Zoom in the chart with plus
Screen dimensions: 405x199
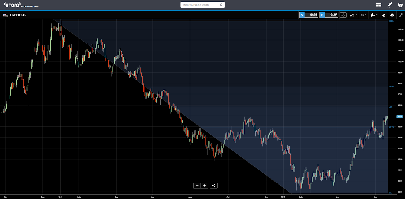(204, 185)
